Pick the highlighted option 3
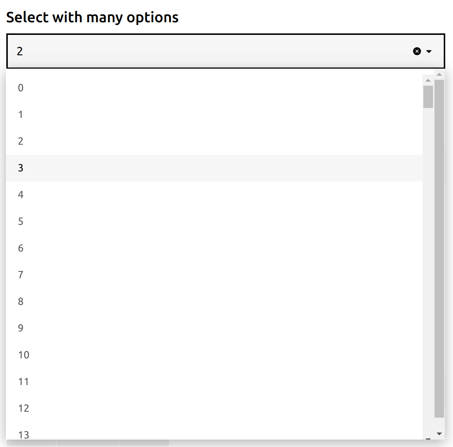The height and width of the screenshot is (447, 453). (x=148, y=168)
